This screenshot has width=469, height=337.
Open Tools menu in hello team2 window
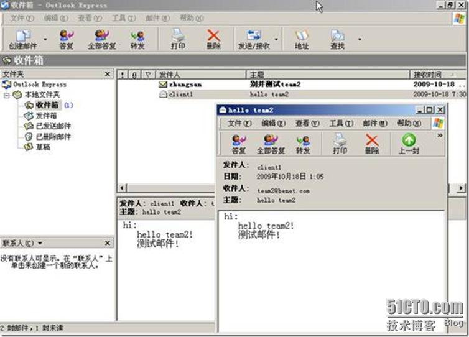341,123
